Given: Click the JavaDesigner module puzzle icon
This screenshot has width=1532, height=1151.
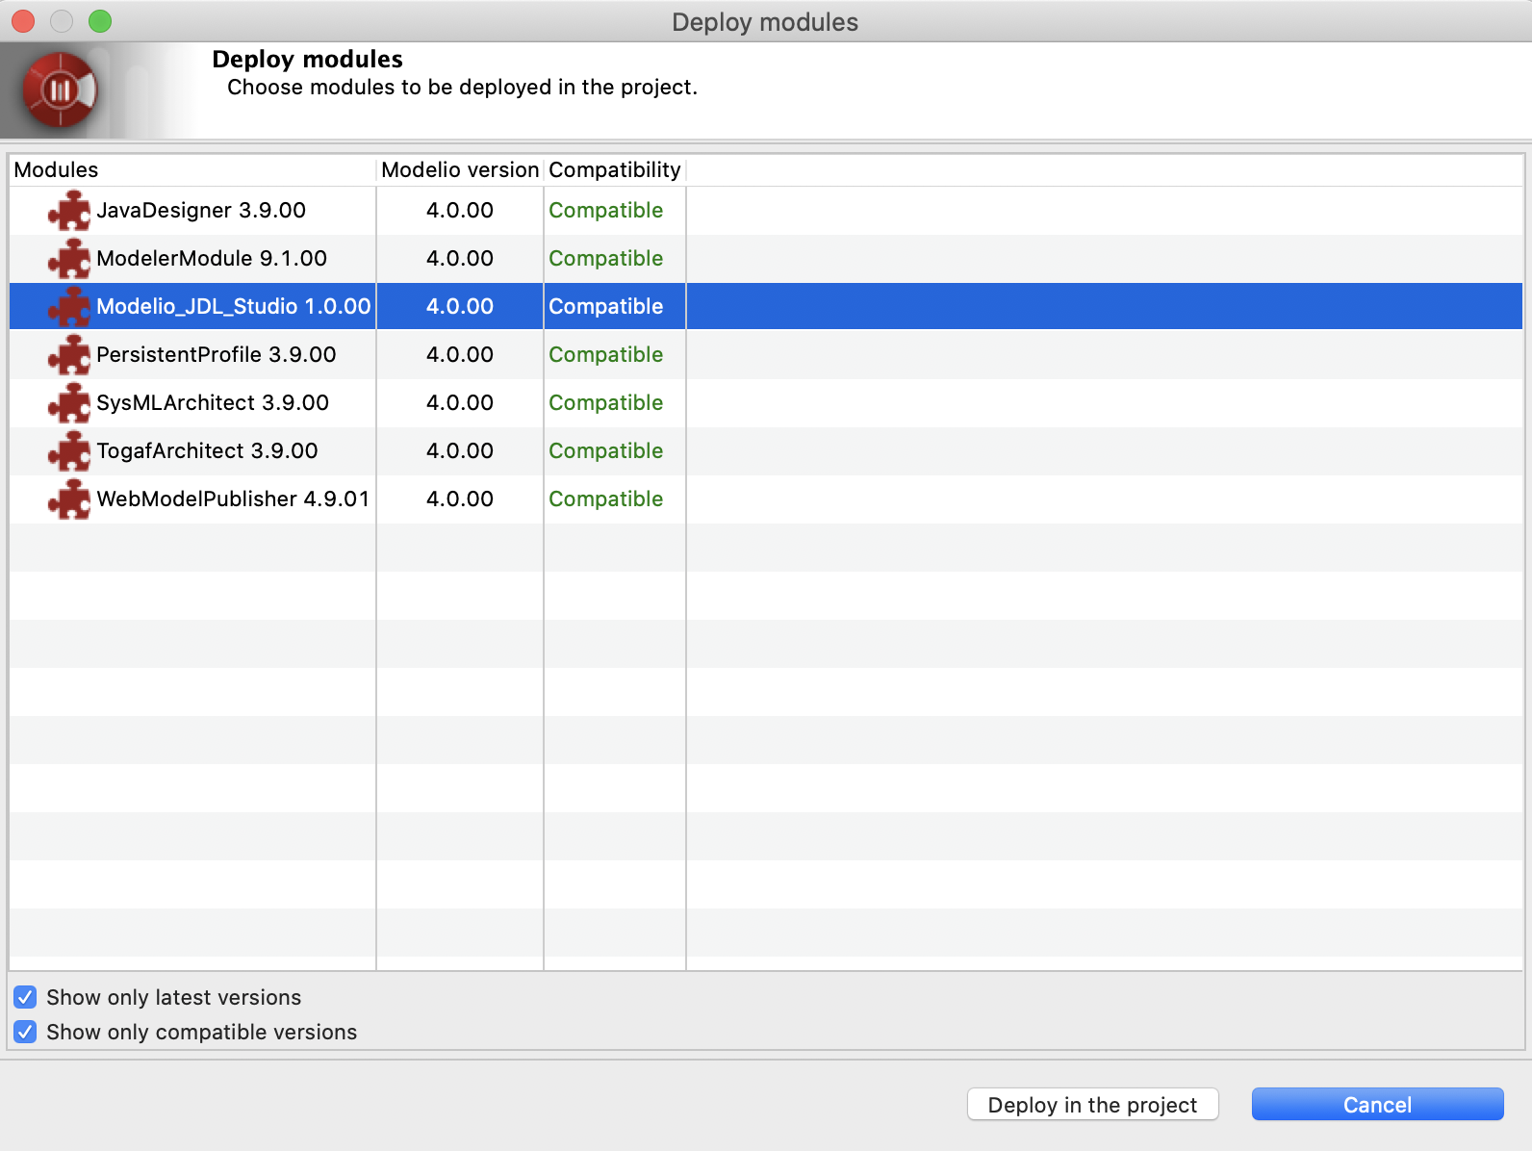Looking at the screenshot, I should coord(69,211).
